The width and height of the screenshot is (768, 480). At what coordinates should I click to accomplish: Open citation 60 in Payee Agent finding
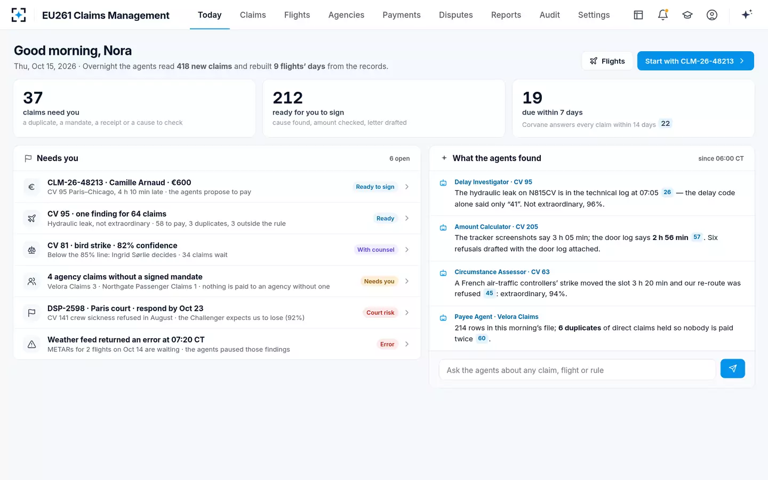coord(482,339)
